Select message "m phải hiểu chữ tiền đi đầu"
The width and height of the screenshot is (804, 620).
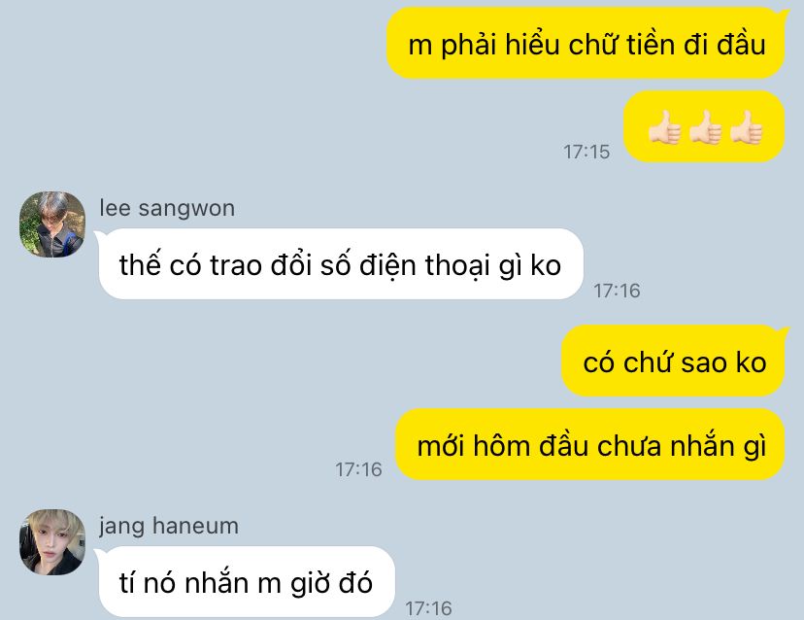coord(586,43)
